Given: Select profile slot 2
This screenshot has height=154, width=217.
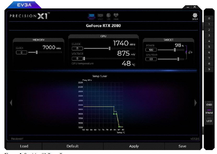Looking at the screenshot, I should [209, 30].
